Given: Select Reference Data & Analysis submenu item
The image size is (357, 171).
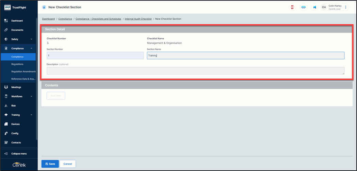Looking at the screenshot, I should point(23,79).
